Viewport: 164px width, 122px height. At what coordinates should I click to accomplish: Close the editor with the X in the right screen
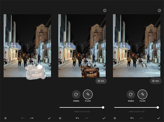[115, 118]
